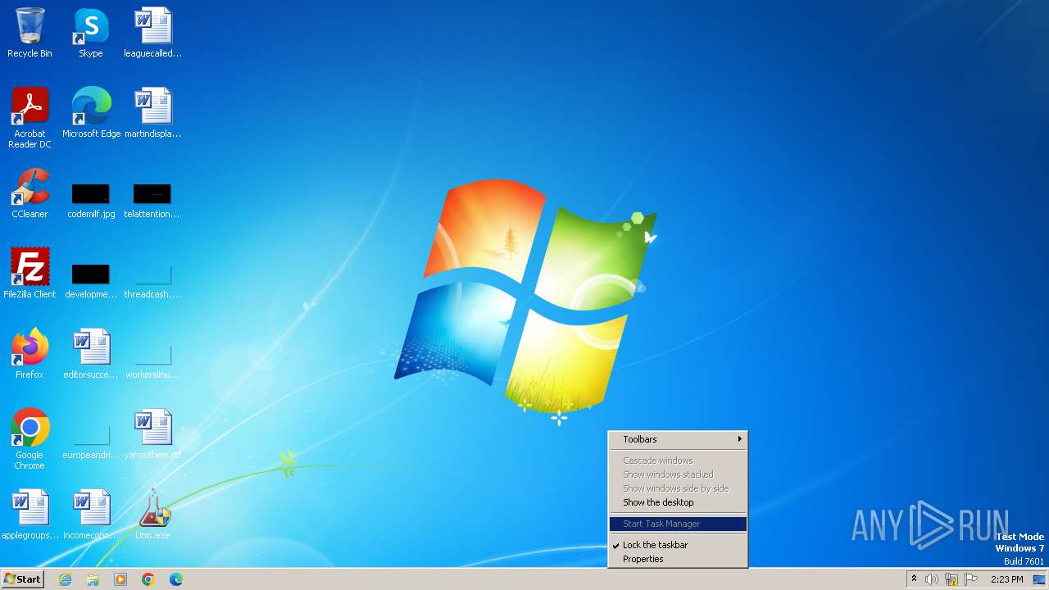Open Internet Explorer from the taskbar
This screenshot has width=1049, height=590.
[x=65, y=579]
